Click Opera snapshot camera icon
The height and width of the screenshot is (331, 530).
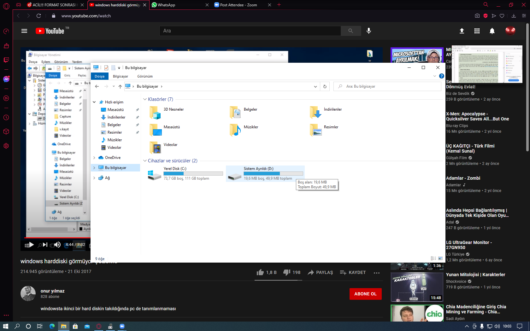477,16
